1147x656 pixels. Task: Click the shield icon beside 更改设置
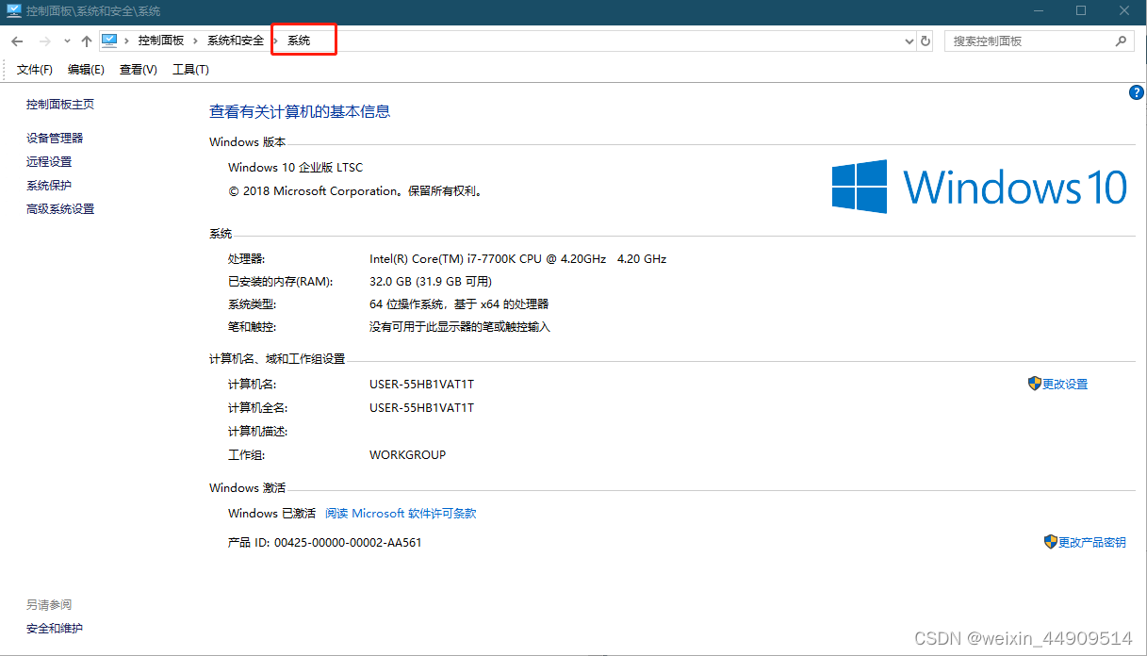[x=1034, y=384]
